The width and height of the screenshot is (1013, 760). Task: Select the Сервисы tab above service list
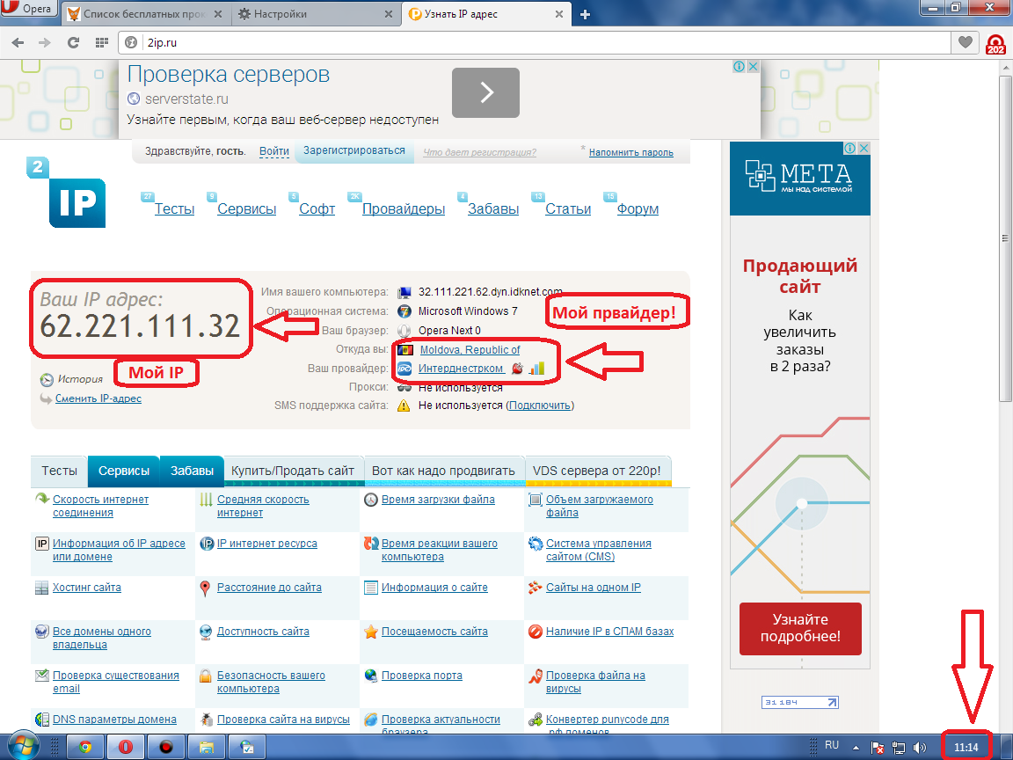[124, 471]
